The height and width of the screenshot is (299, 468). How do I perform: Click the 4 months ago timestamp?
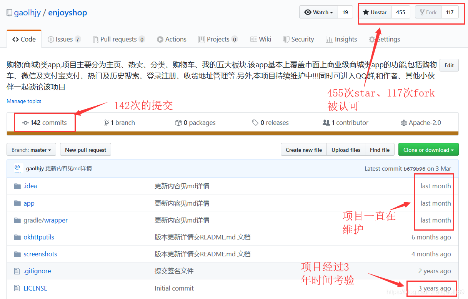click(x=431, y=254)
